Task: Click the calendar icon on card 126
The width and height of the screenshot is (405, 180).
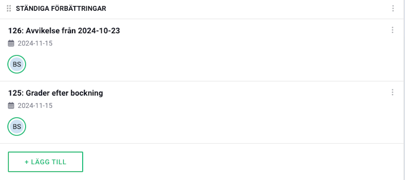Action: tap(11, 43)
